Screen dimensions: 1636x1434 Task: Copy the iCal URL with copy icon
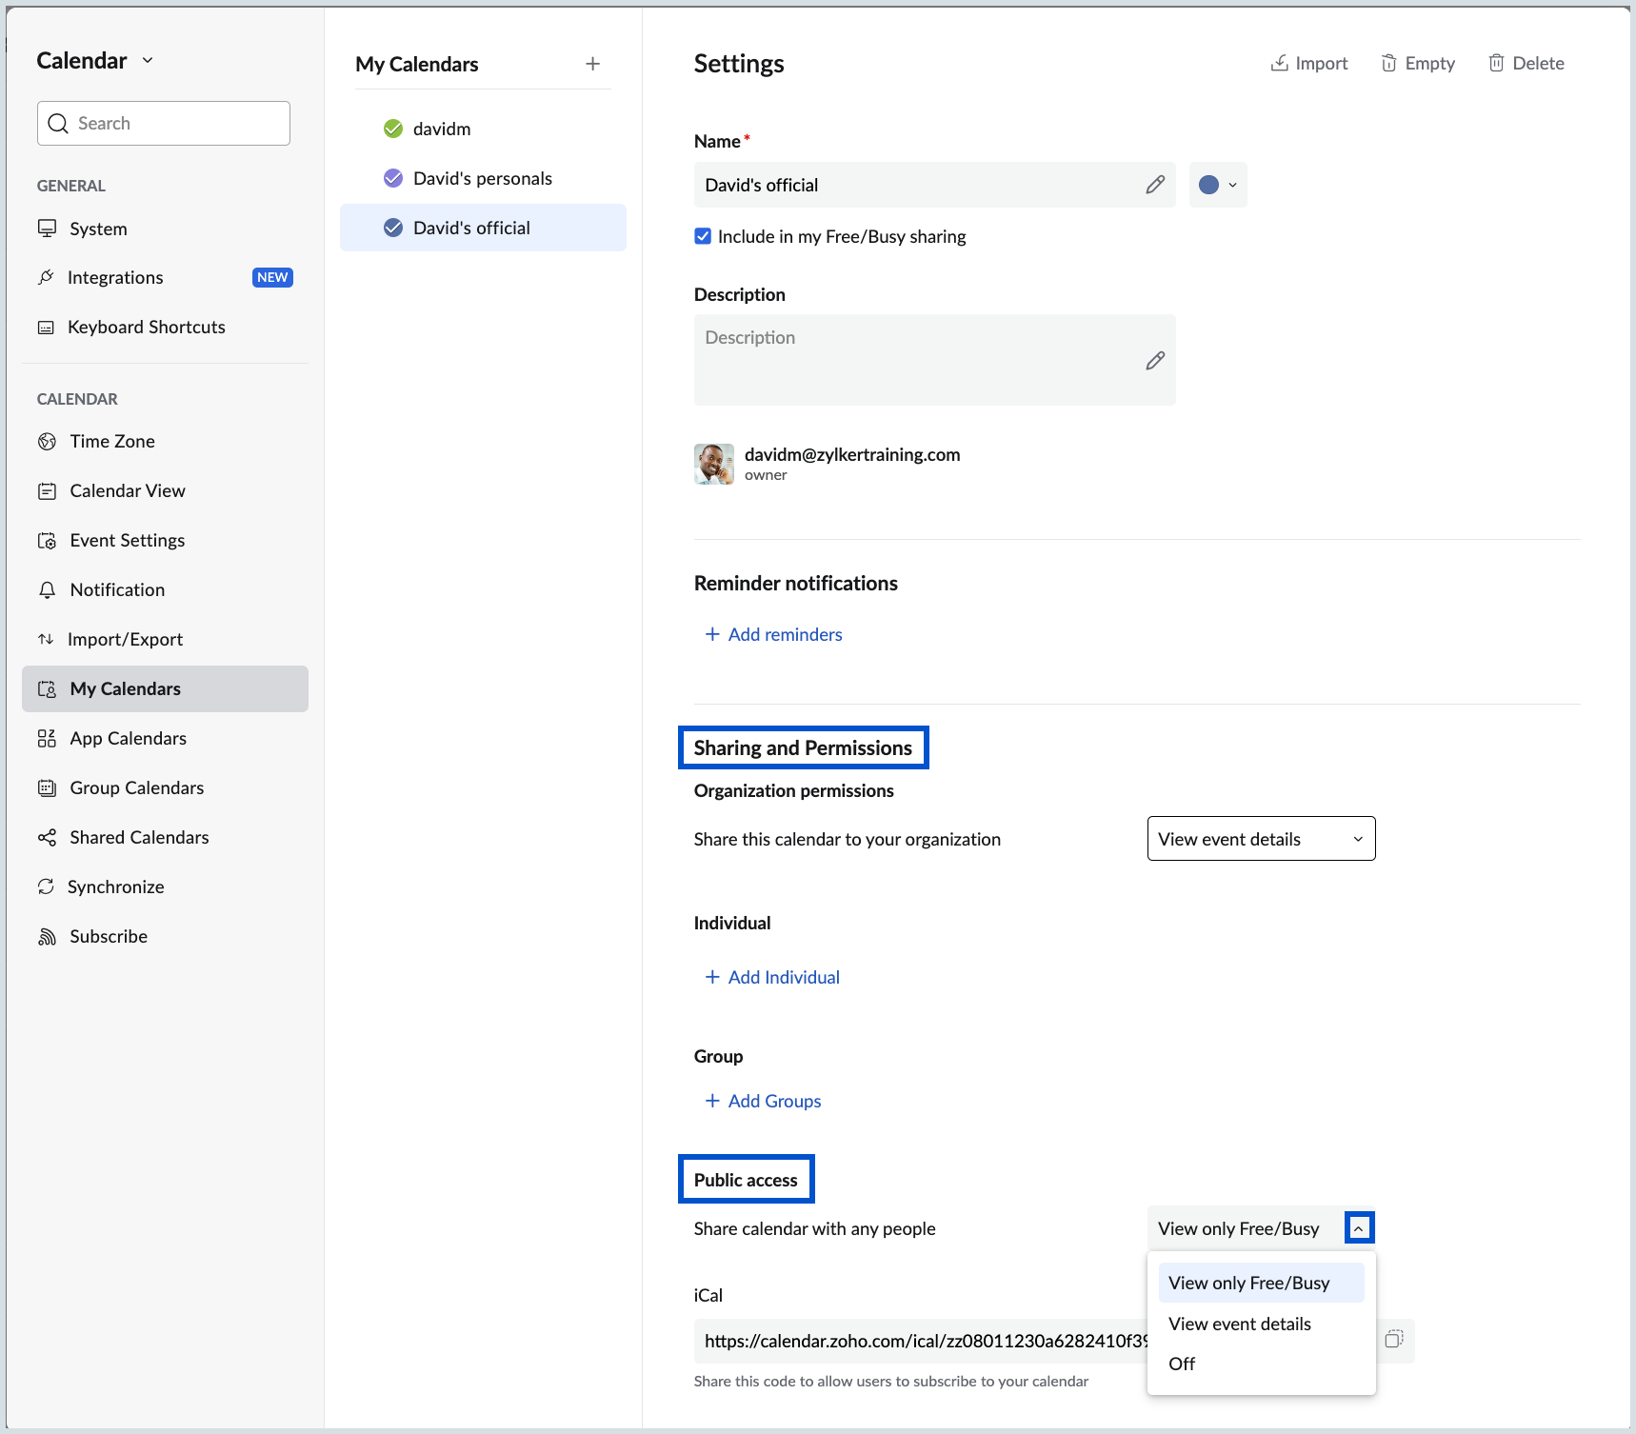[1394, 1340]
